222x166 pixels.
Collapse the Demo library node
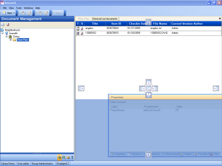click(7, 36)
